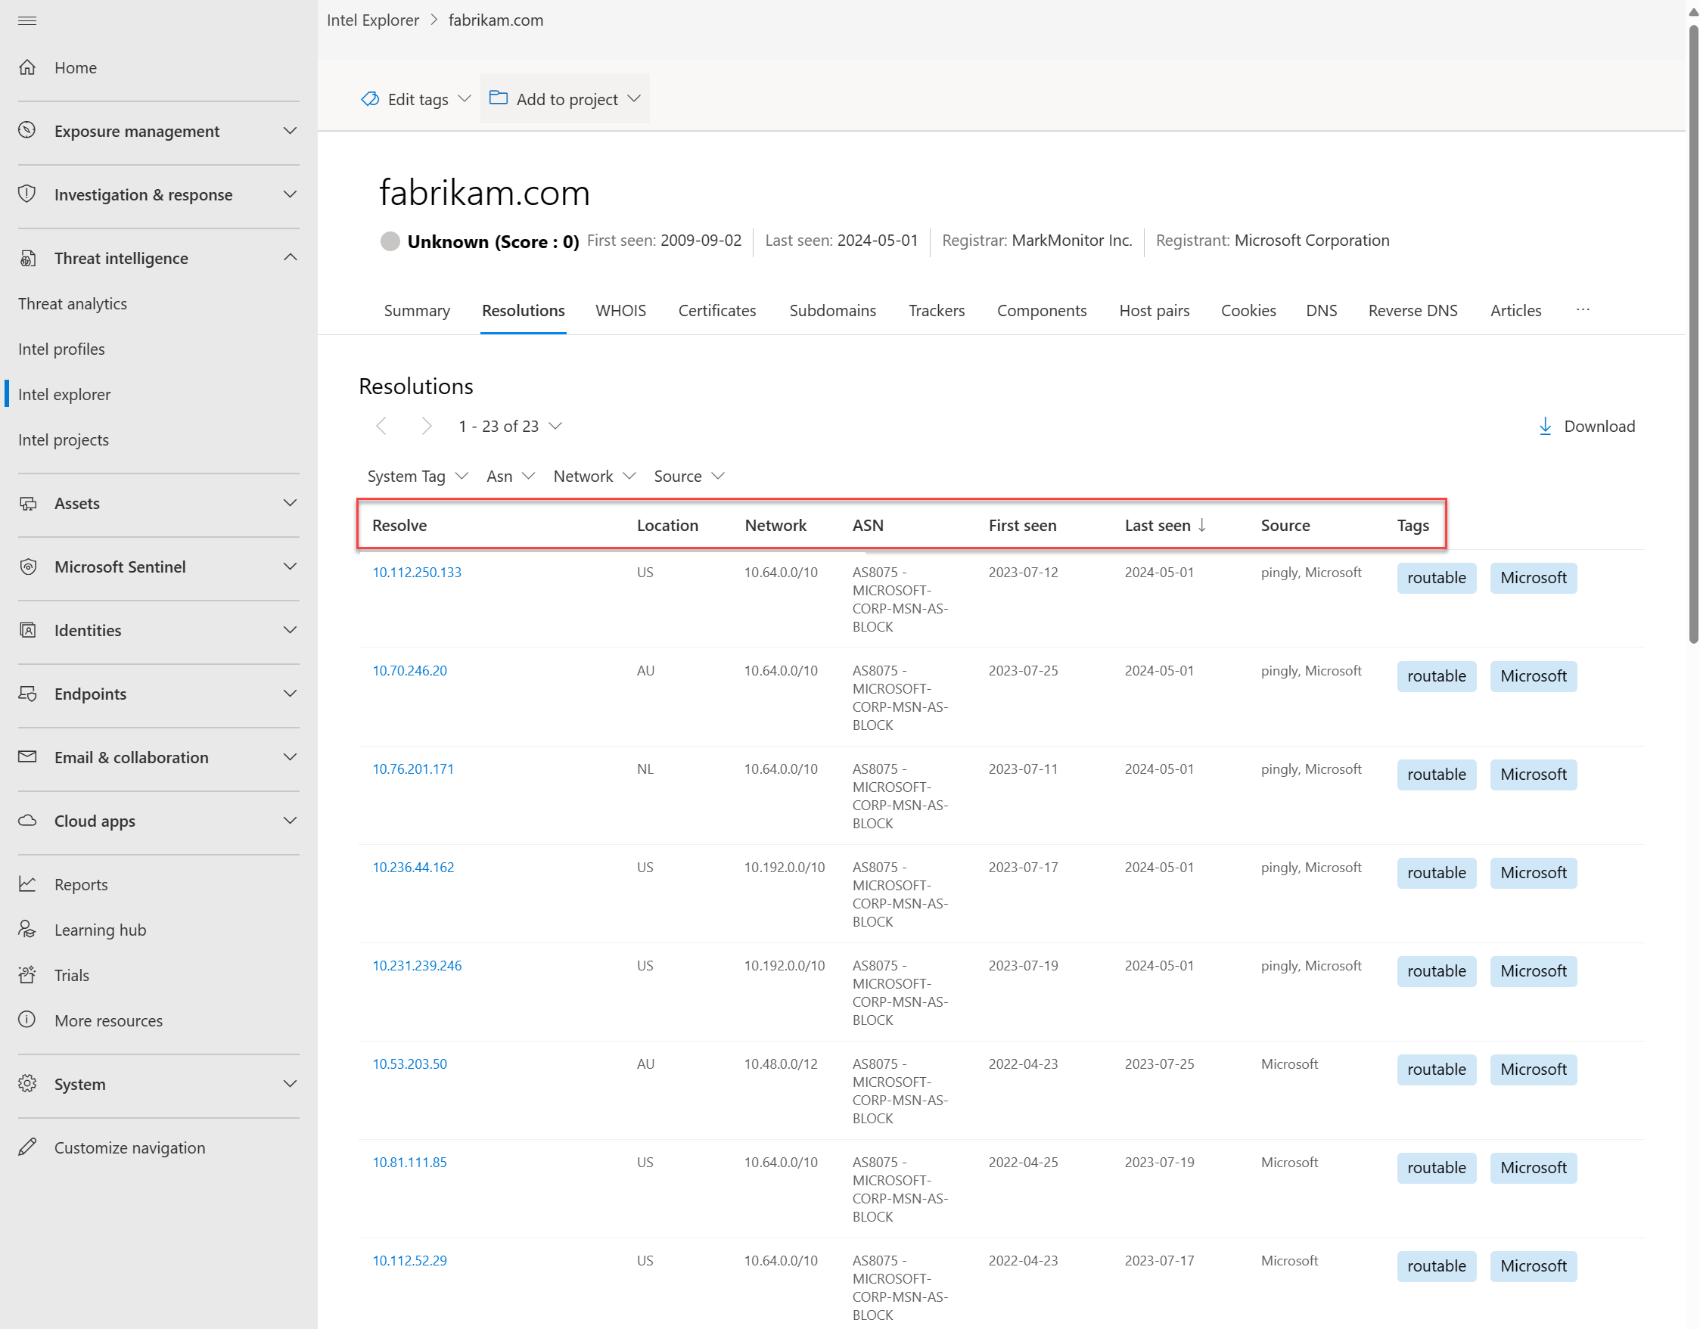Click the Reports chart icon
1700x1329 pixels.
(27, 884)
